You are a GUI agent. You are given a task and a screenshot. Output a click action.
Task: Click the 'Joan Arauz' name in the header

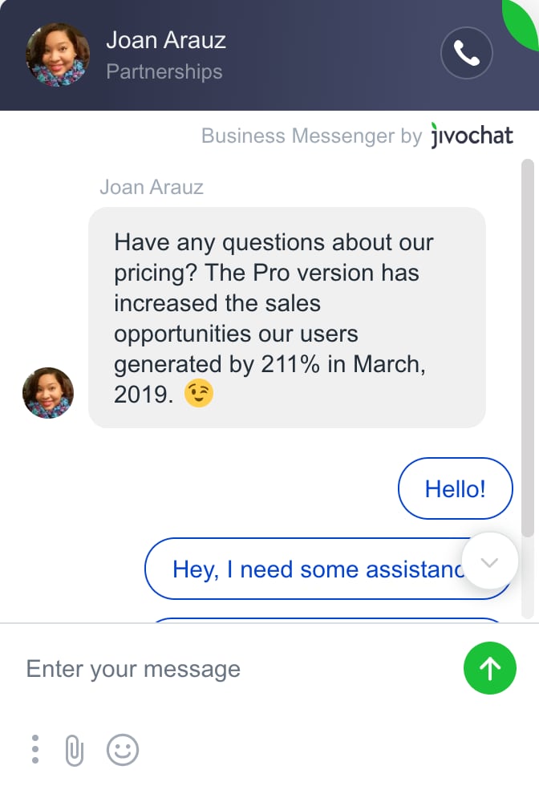pos(165,40)
